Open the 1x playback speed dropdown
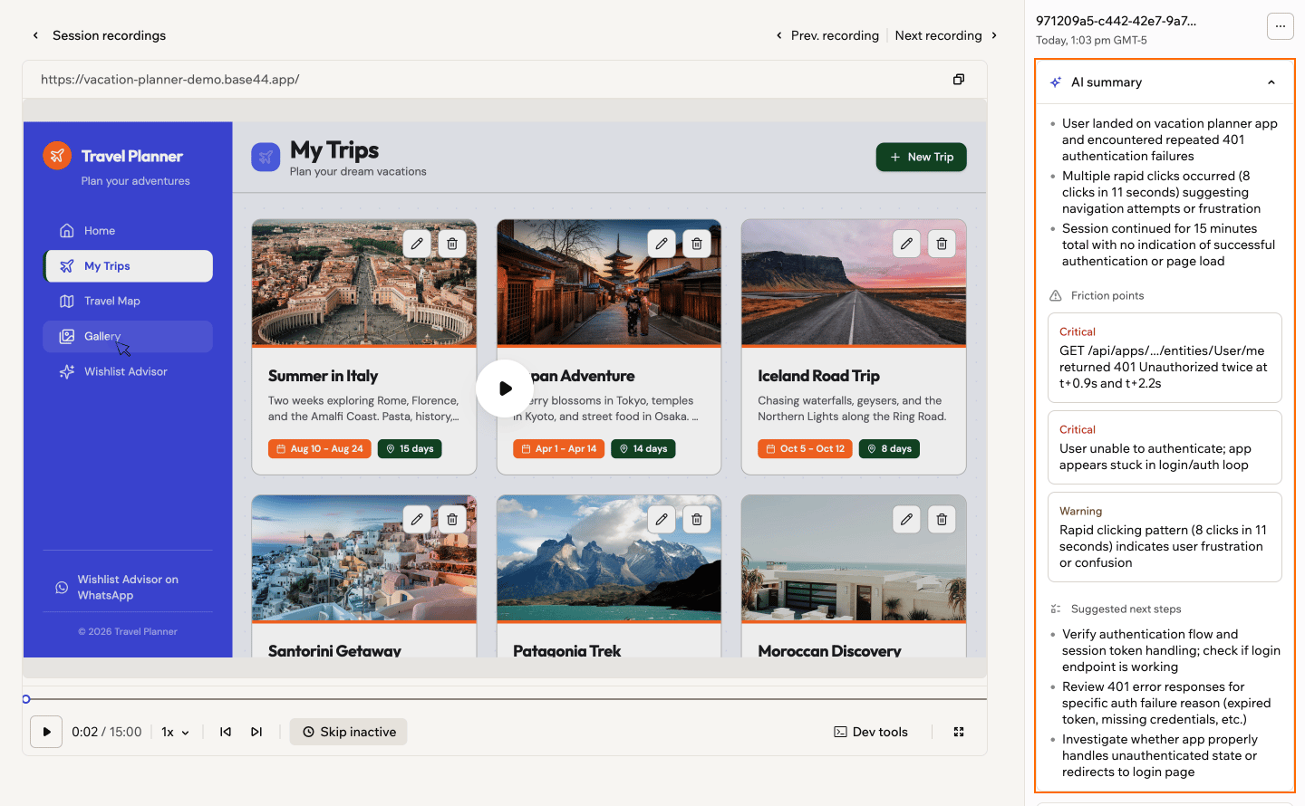This screenshot has width=1305, height=806. pyautogui.click(x=175, y=732)
